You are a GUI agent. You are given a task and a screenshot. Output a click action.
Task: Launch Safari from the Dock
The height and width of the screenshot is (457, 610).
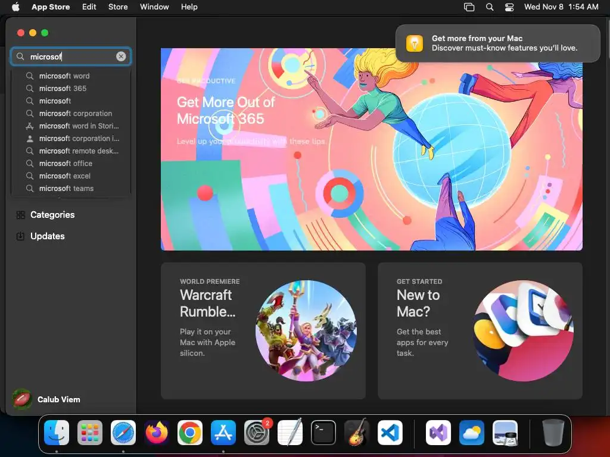[x=123, y=433]
